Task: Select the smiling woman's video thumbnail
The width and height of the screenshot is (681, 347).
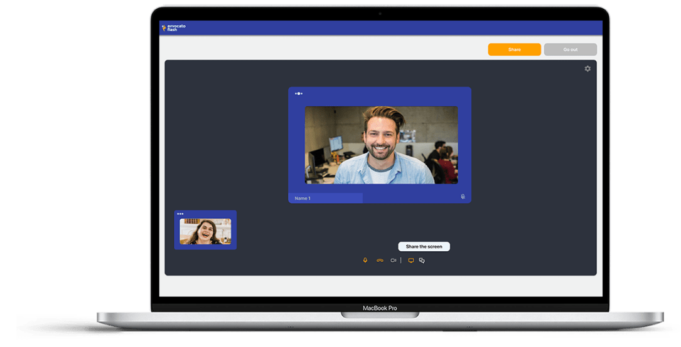Action: click(x=205, y=231)
